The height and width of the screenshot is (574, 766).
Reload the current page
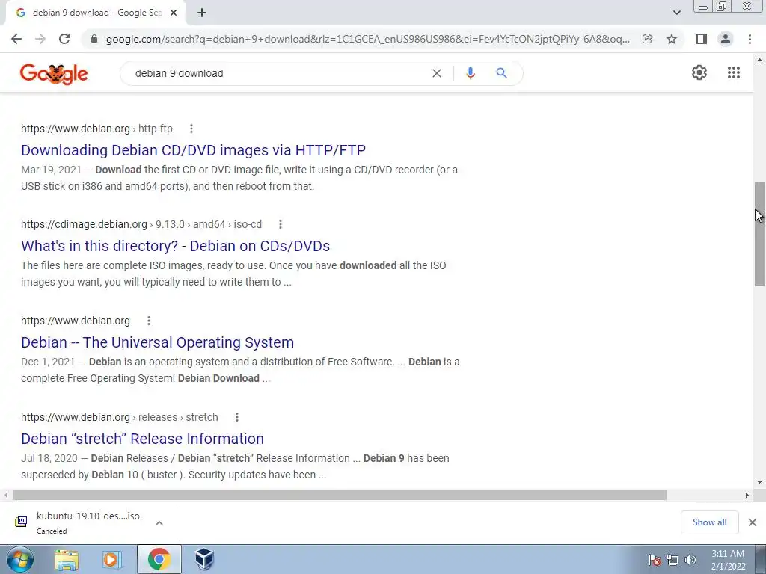[x=64, y=39]
